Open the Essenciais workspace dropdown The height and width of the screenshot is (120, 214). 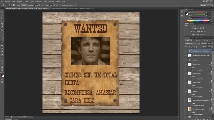(x=207, y=5)
